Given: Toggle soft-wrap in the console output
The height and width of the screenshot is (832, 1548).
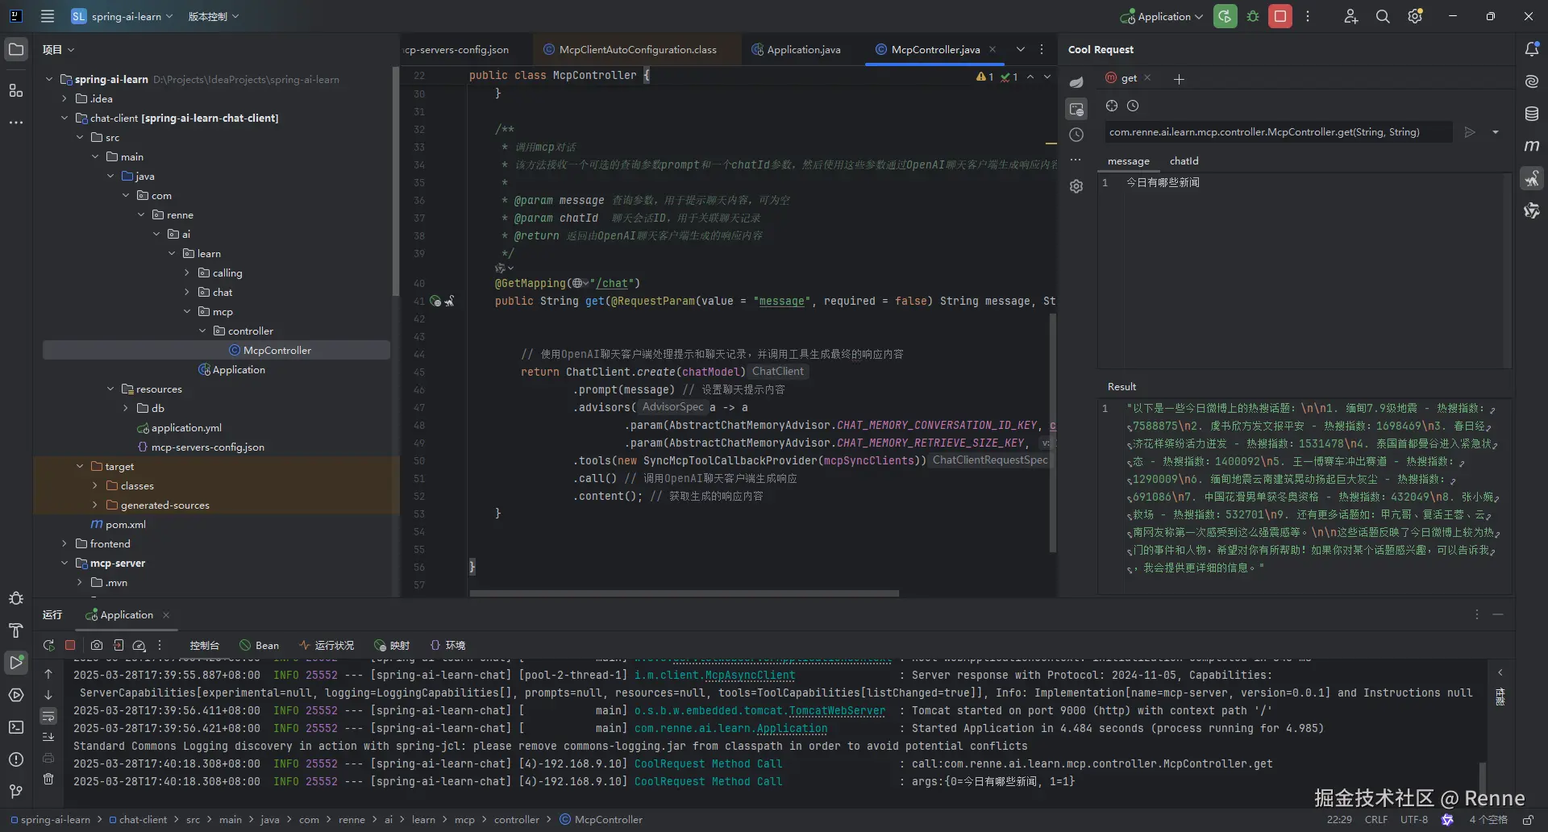Looking at the screenshot, I should [x=48, y=716].
